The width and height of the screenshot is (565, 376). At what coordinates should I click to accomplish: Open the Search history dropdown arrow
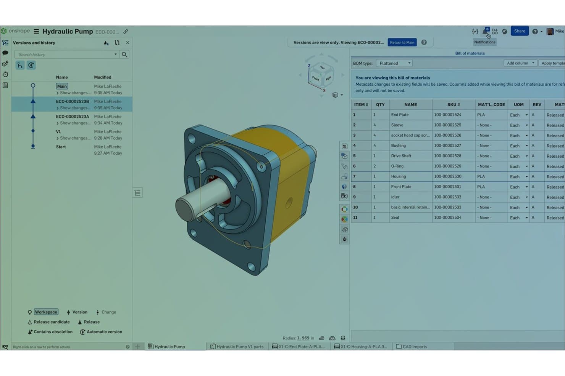[x=116, y=54]
